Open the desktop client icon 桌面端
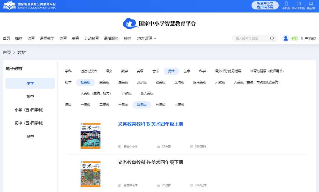This screenshot has width=319, height=192. 311,4
